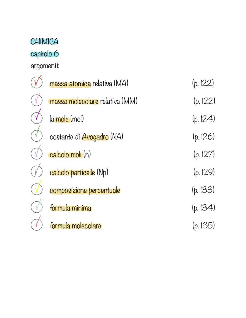The image size is (246, 318).
Task: Uncheck the formula minima checkbox
Action: click(x=36, y=207)
